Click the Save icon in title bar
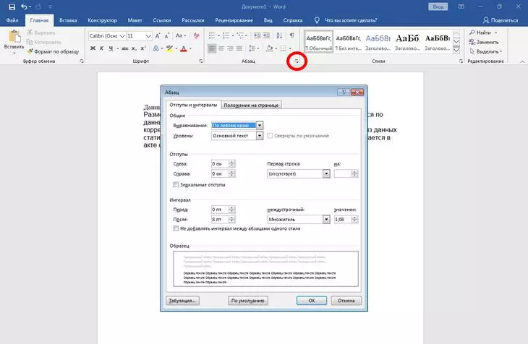 tap(12, 7)
